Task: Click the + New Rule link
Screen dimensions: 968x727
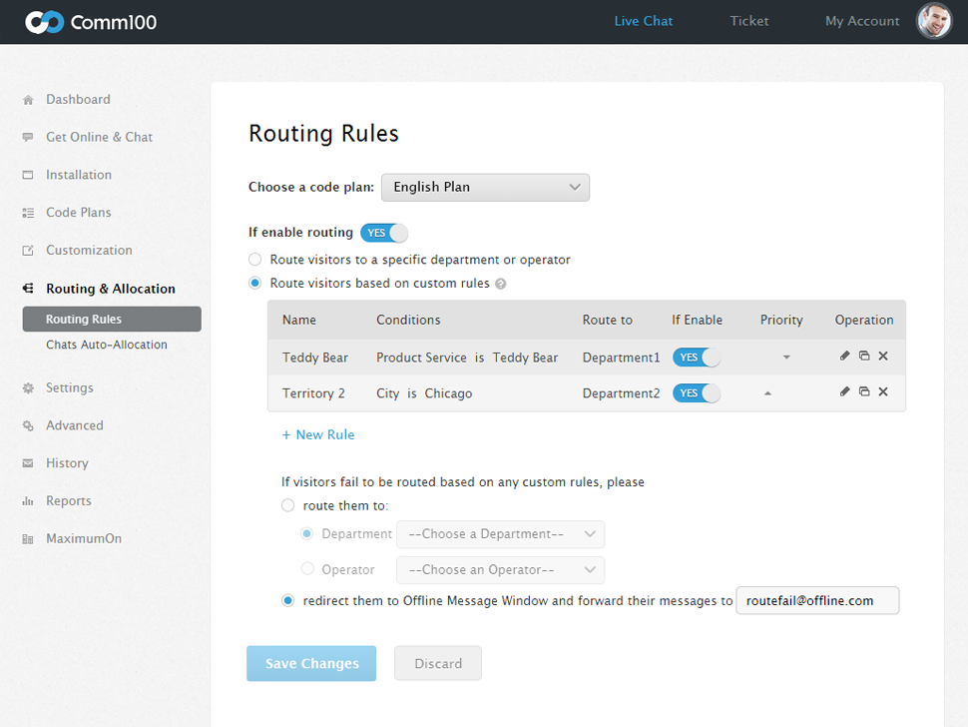Action: [x=318, y=434]
